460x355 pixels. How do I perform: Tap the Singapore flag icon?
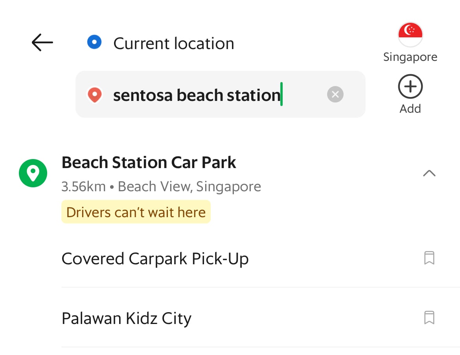point(410,35)
